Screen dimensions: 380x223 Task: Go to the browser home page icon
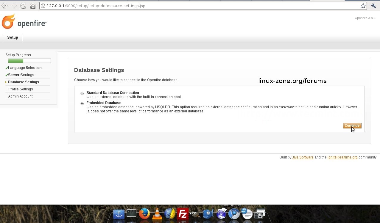pos(33,6)
